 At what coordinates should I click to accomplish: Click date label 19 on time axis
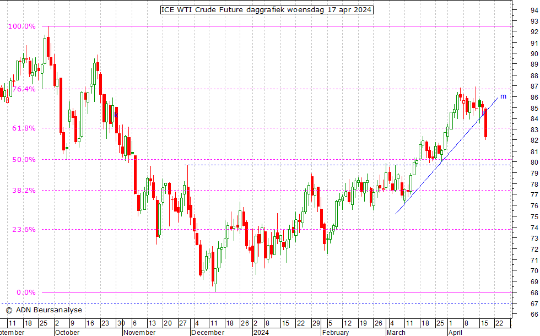point(363,323)
